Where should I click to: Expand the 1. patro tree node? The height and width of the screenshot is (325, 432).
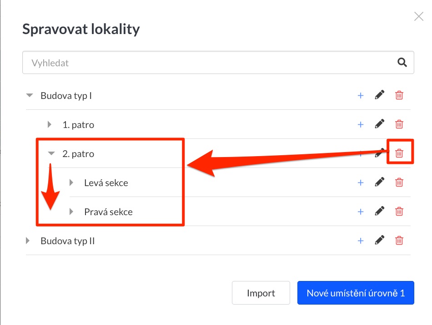point(49,124)
